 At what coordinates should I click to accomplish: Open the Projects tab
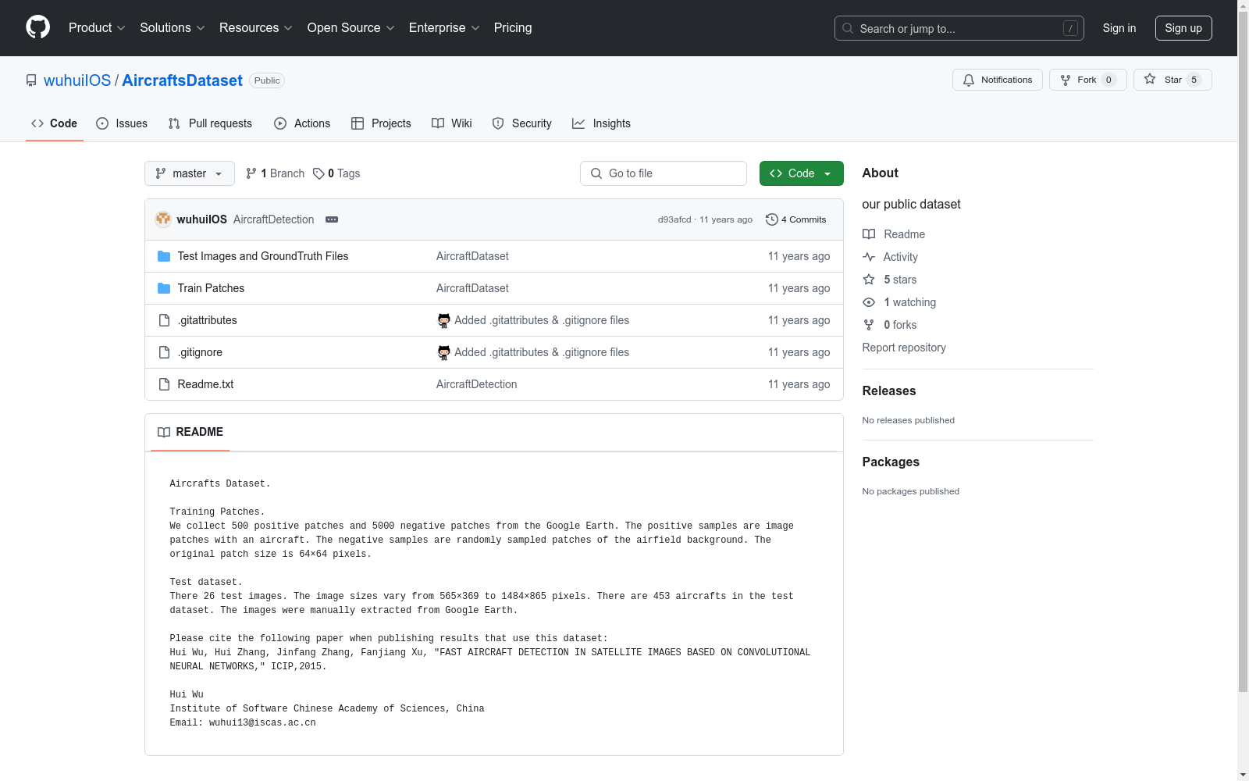point(381,123)
